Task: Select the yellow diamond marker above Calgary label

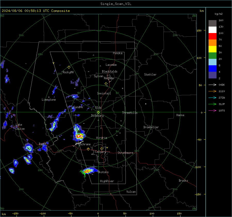Action: 102,149
